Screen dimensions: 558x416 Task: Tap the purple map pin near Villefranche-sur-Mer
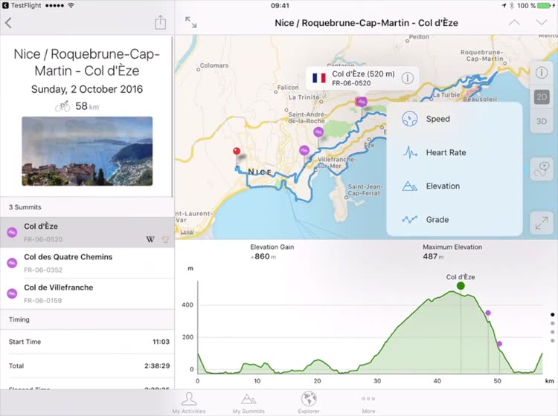(304, 151)
